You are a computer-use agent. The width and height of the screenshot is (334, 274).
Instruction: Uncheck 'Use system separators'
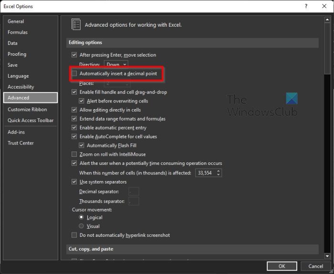[x=74, y=182]
